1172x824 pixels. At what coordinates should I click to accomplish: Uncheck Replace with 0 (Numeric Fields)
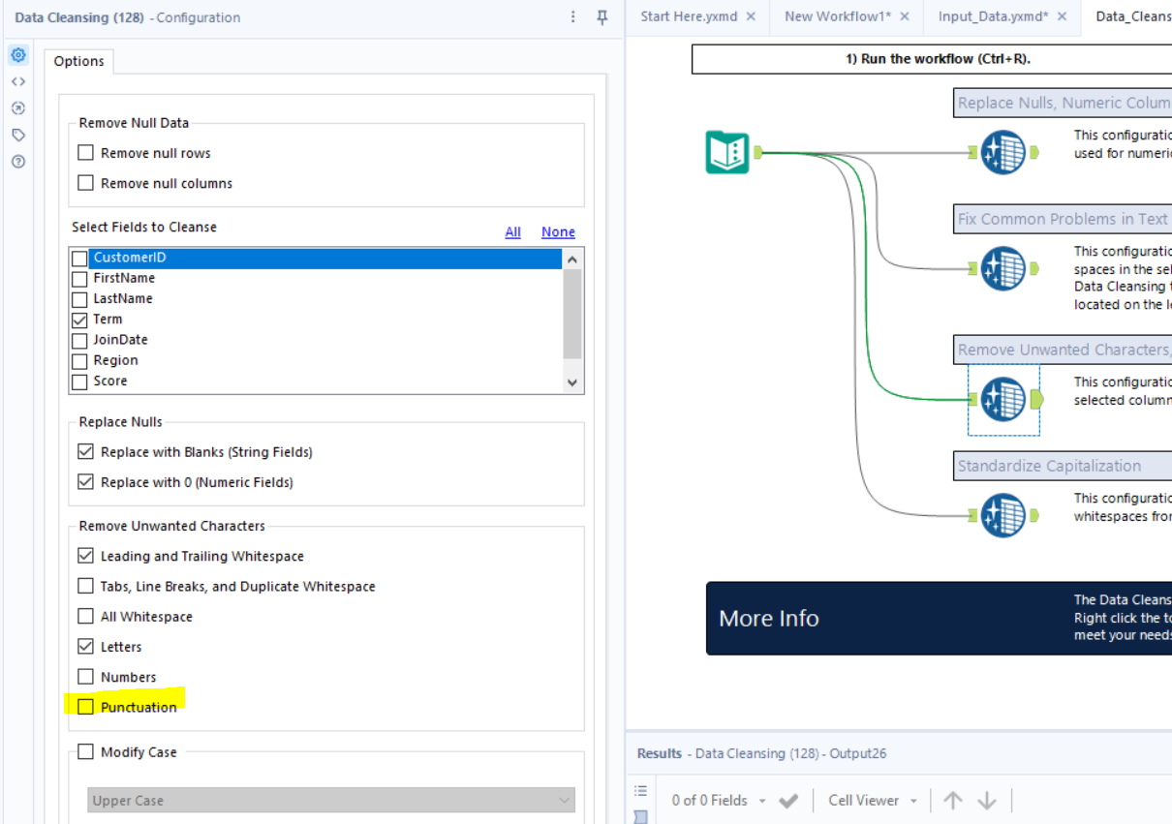(x=85, y=481)
